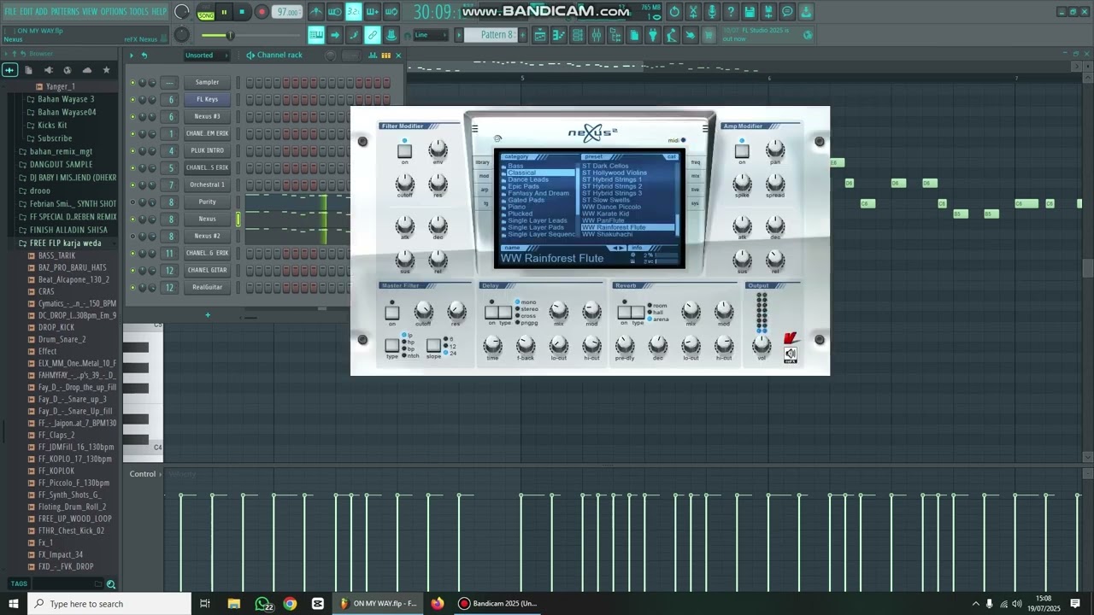This screenshot has width=1094, height=615.
Task: Open the channel rack view icon
Action: point(578,35)
